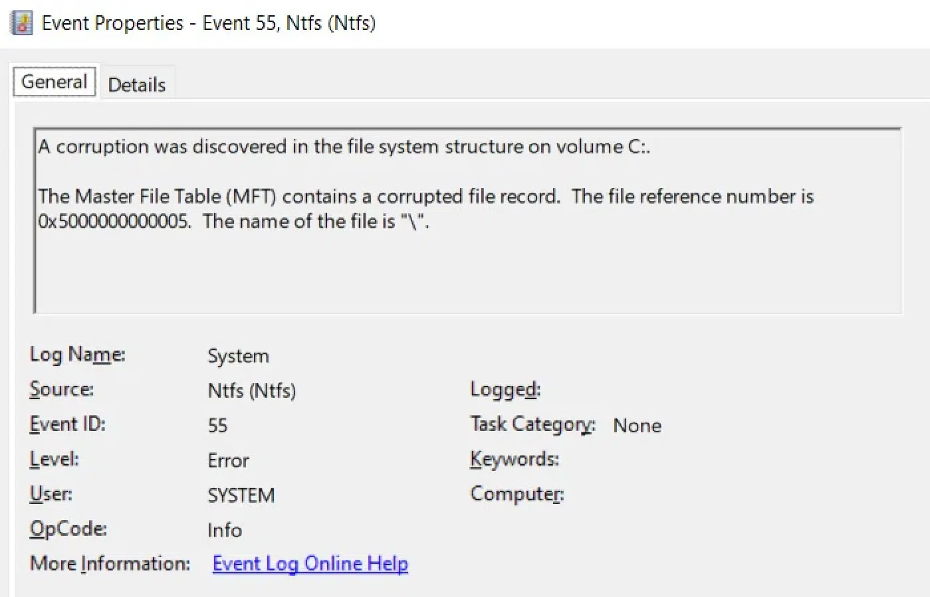Click the More Information label
Viewport: 930px width, 597px height.
point(108,563)
